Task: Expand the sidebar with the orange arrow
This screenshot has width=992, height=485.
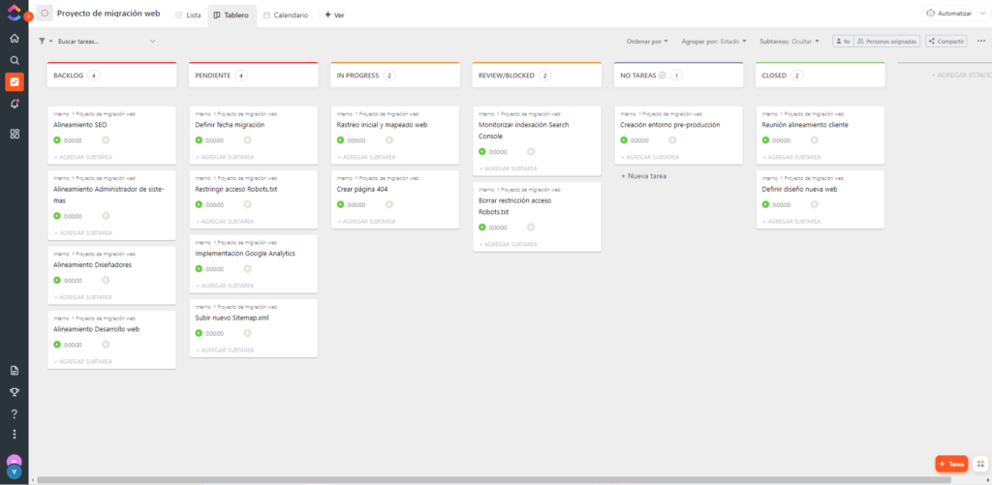Action: pos(28,16)
